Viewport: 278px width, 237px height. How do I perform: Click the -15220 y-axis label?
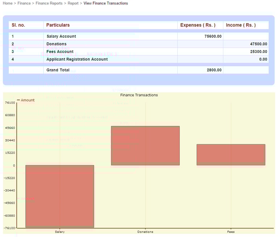click(x=9, y=178)
